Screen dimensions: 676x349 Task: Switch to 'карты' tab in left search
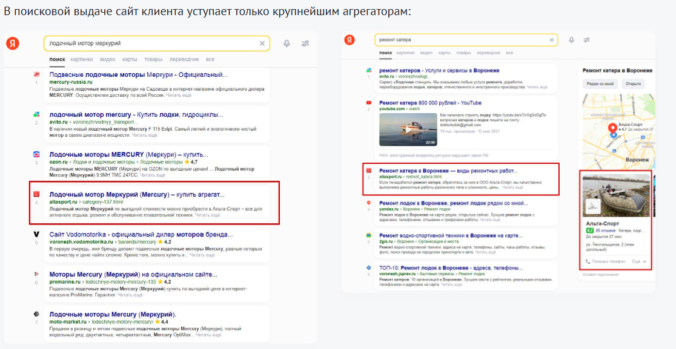point(130,59)
